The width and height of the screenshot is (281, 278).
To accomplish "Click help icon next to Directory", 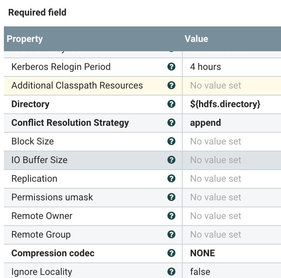I will pyautogui.click(x=171, y=104).
